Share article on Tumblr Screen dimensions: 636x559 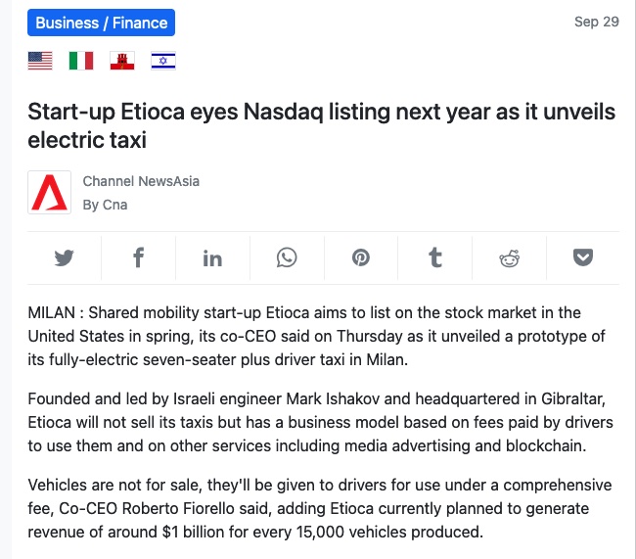(x=435, y=257)
